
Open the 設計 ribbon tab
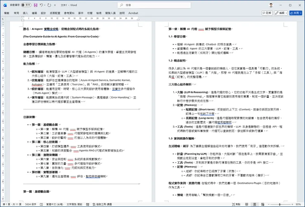43,13
